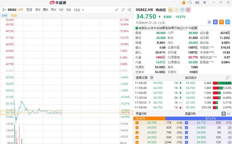232x144 pixels.
Task: Select 5-level order book depth
Action: (x=223, y=114)
